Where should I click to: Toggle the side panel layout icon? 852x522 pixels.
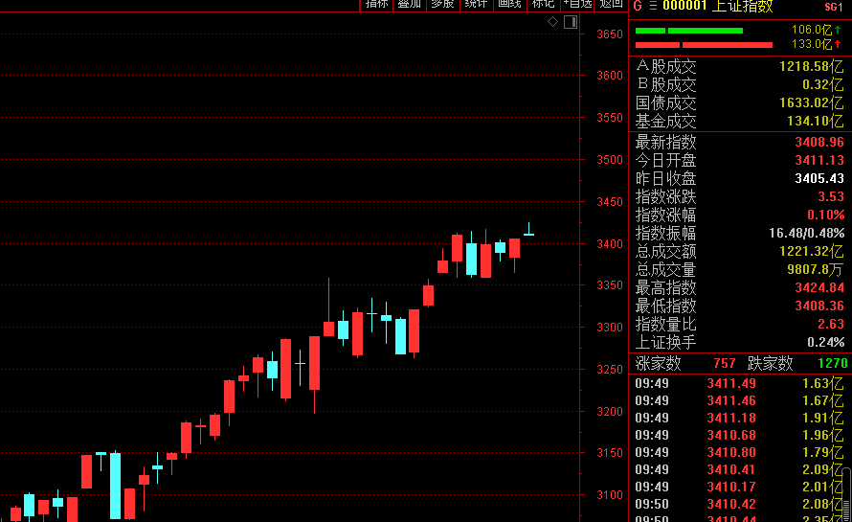[x=571, y=21]
